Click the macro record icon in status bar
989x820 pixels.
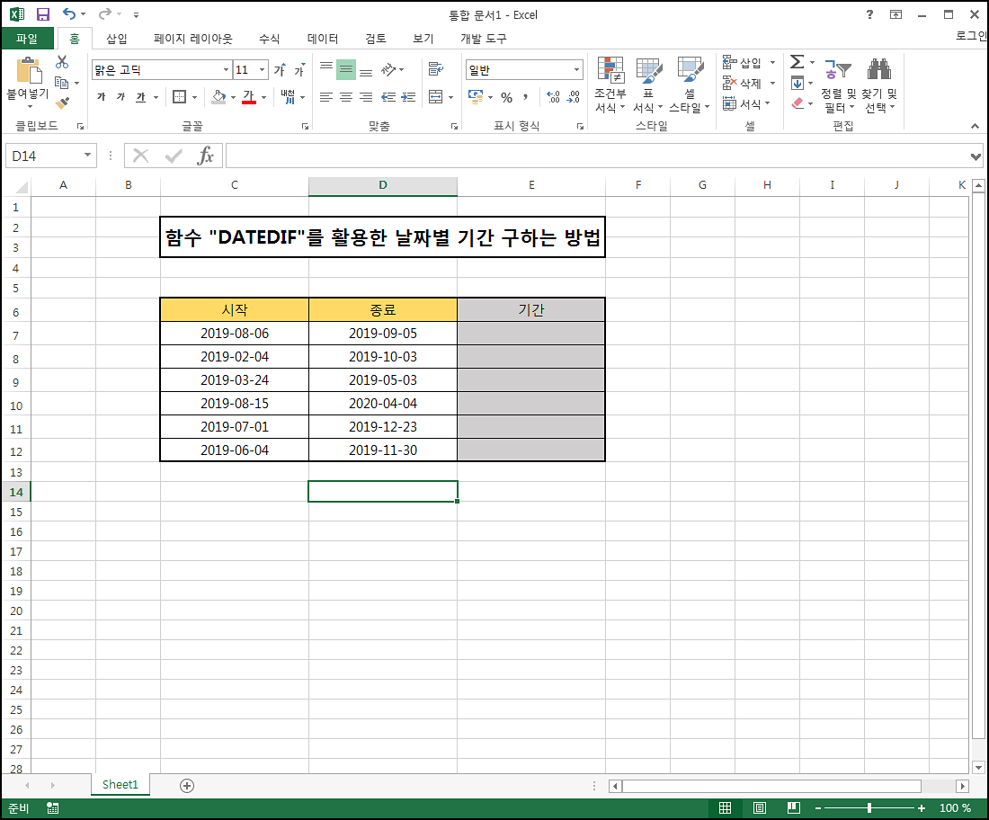(x=53, y=808)
